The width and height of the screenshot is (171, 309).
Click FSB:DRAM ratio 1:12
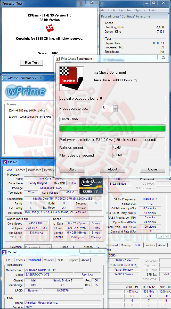[x=150, y=204]
